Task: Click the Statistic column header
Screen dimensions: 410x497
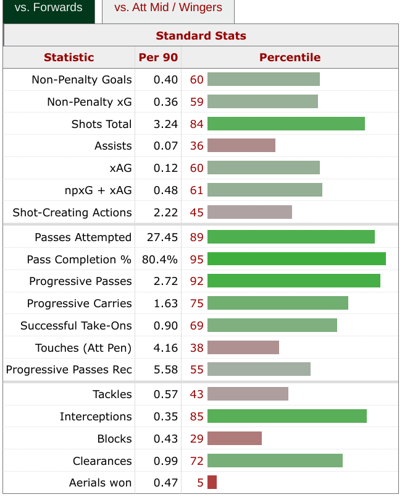Action: click(69, 57)
